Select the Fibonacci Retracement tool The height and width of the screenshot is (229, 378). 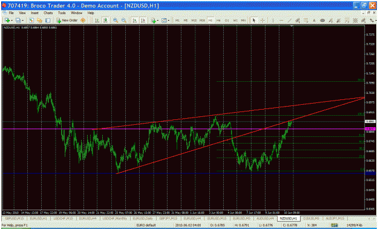pos(306,21)
